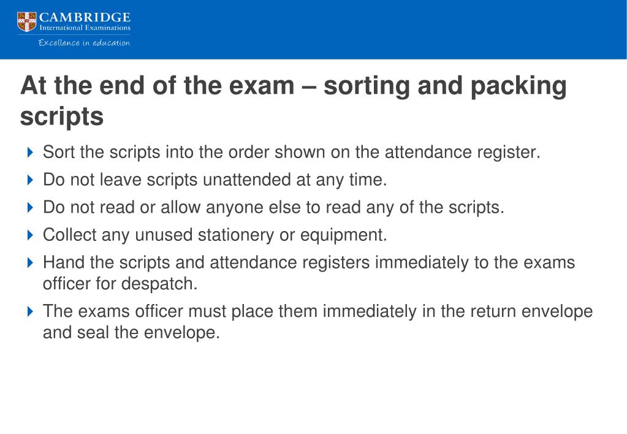The image size is (627, 434).
Task: Select "Collect any unused stationery or equipment" line
Action: pyautogui.click(x=215, y=235)
